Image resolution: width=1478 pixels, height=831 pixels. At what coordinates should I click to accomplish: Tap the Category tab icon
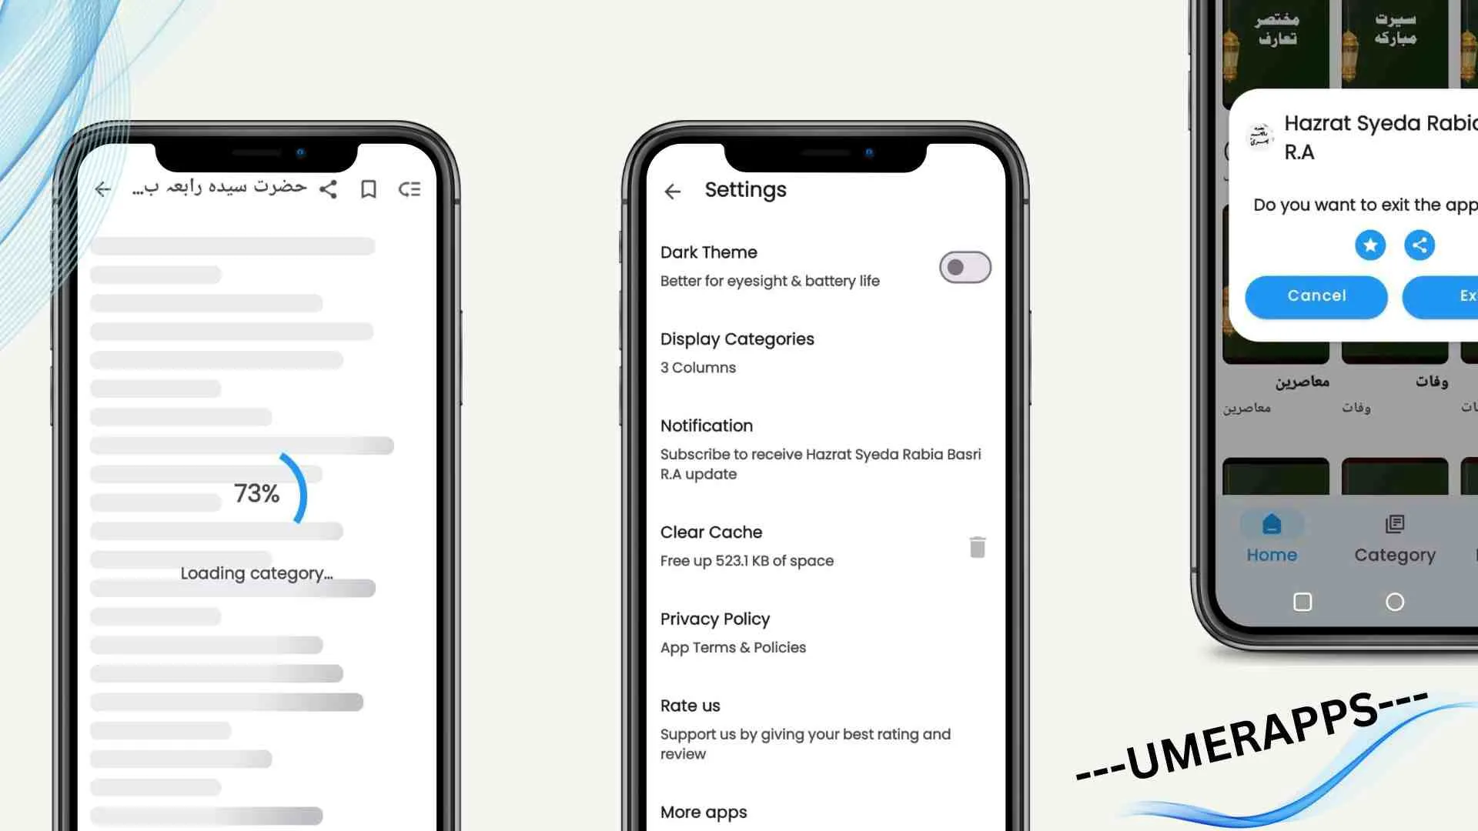(1394, 523)
